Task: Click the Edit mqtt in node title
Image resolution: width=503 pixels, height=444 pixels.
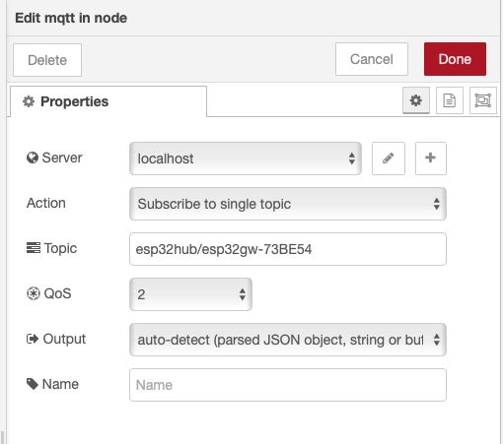Action: [71, 18]
